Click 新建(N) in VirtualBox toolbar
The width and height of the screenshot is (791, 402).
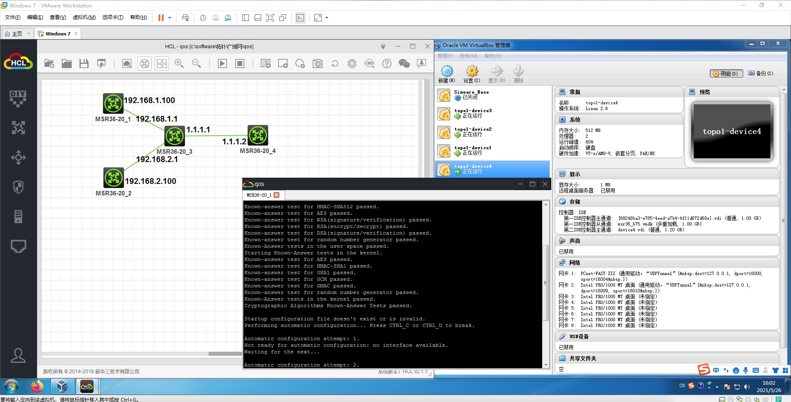click(x=447, y=74)
